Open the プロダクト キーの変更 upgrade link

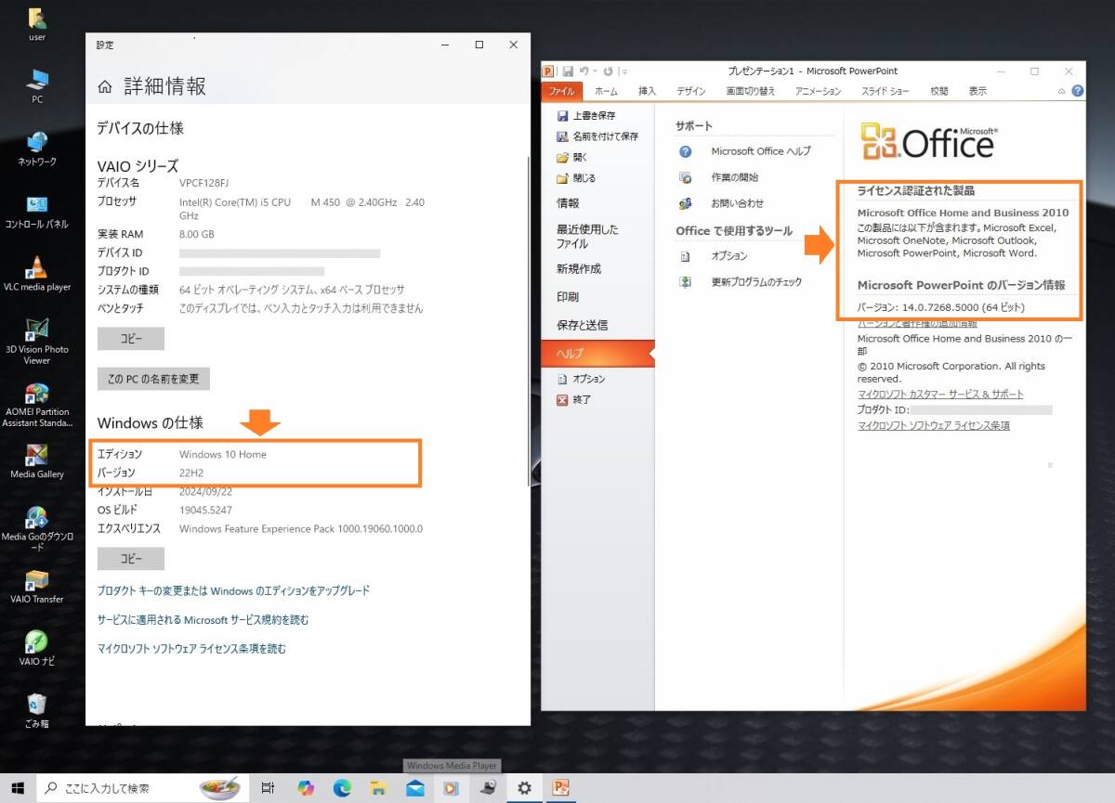click(233, 590)
